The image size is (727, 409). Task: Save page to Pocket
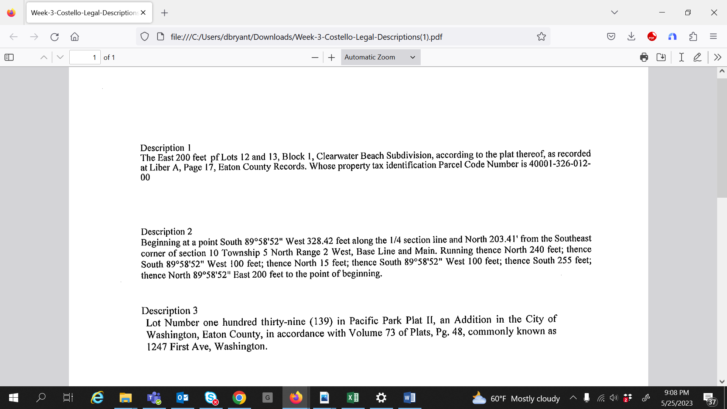point(611,36)
